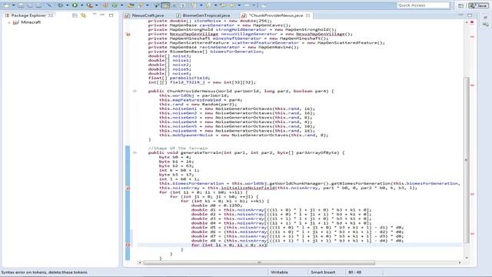Viewport: 492px width, 277px height.
Task: Click the syntax error status message
Action: (45, 272)
